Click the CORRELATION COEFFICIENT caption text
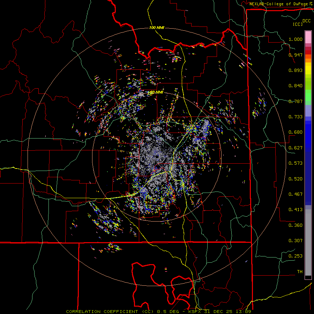 point(102,312)
